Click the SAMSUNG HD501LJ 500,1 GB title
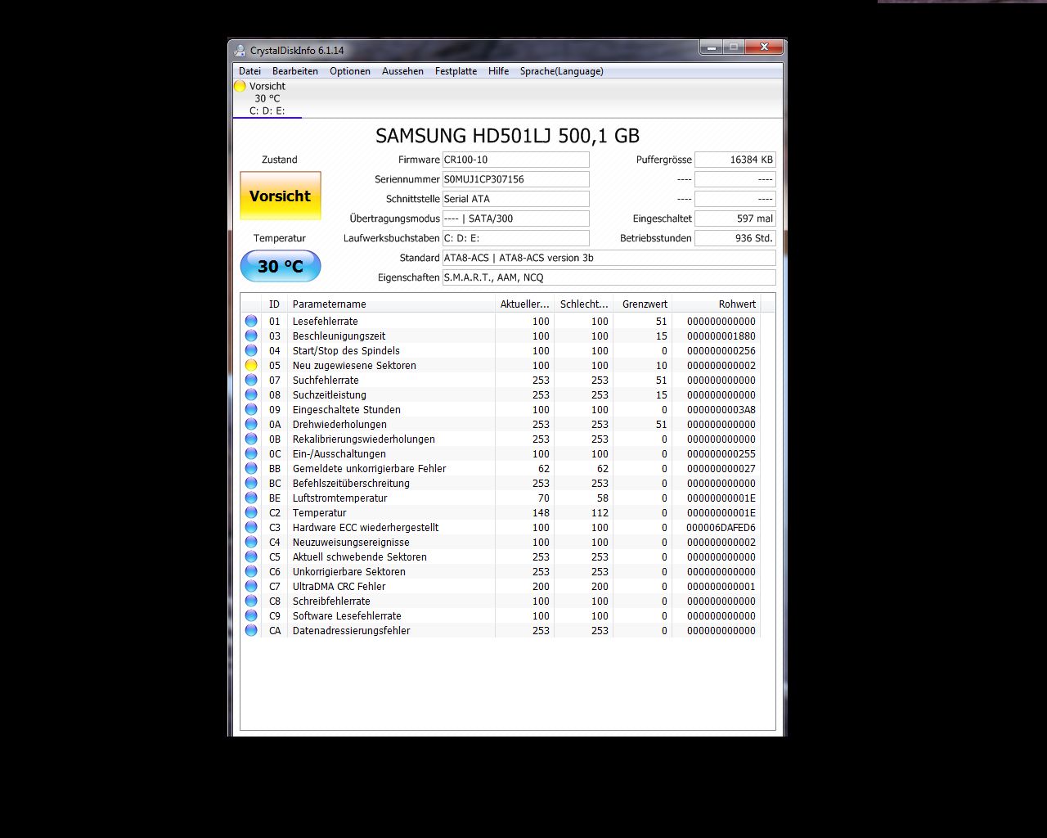 click(507, 136)
